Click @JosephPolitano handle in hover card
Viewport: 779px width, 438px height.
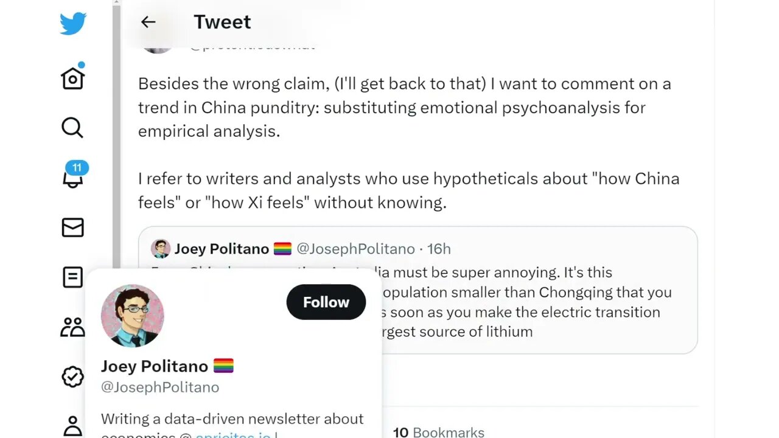coord(160,387)
